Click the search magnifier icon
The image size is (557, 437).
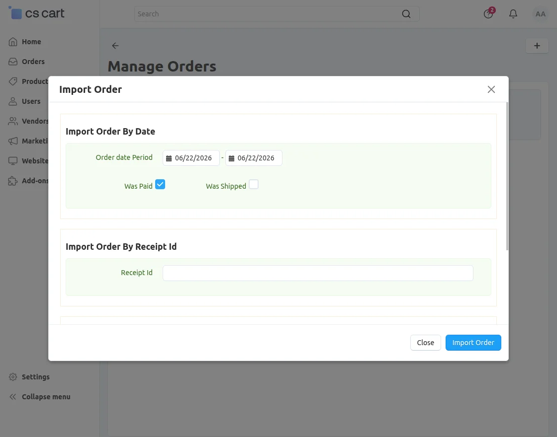[406, 14]
